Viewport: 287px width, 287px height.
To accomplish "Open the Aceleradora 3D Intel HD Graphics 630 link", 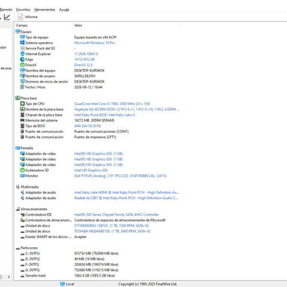I will [91, 170].
